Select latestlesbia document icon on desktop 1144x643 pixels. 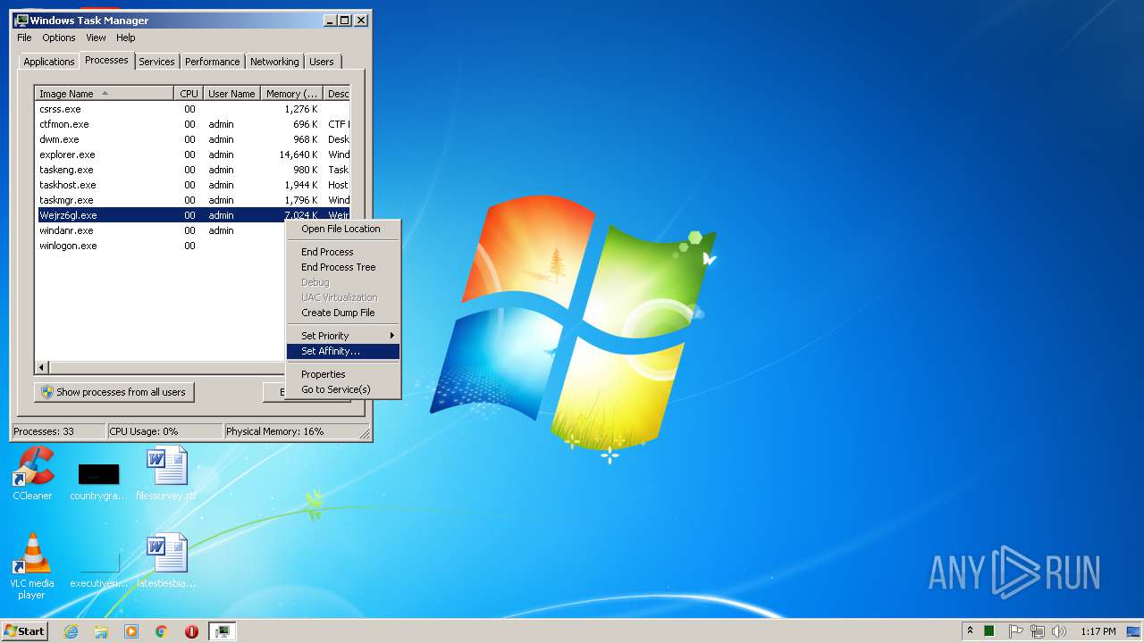click(166, 561)
